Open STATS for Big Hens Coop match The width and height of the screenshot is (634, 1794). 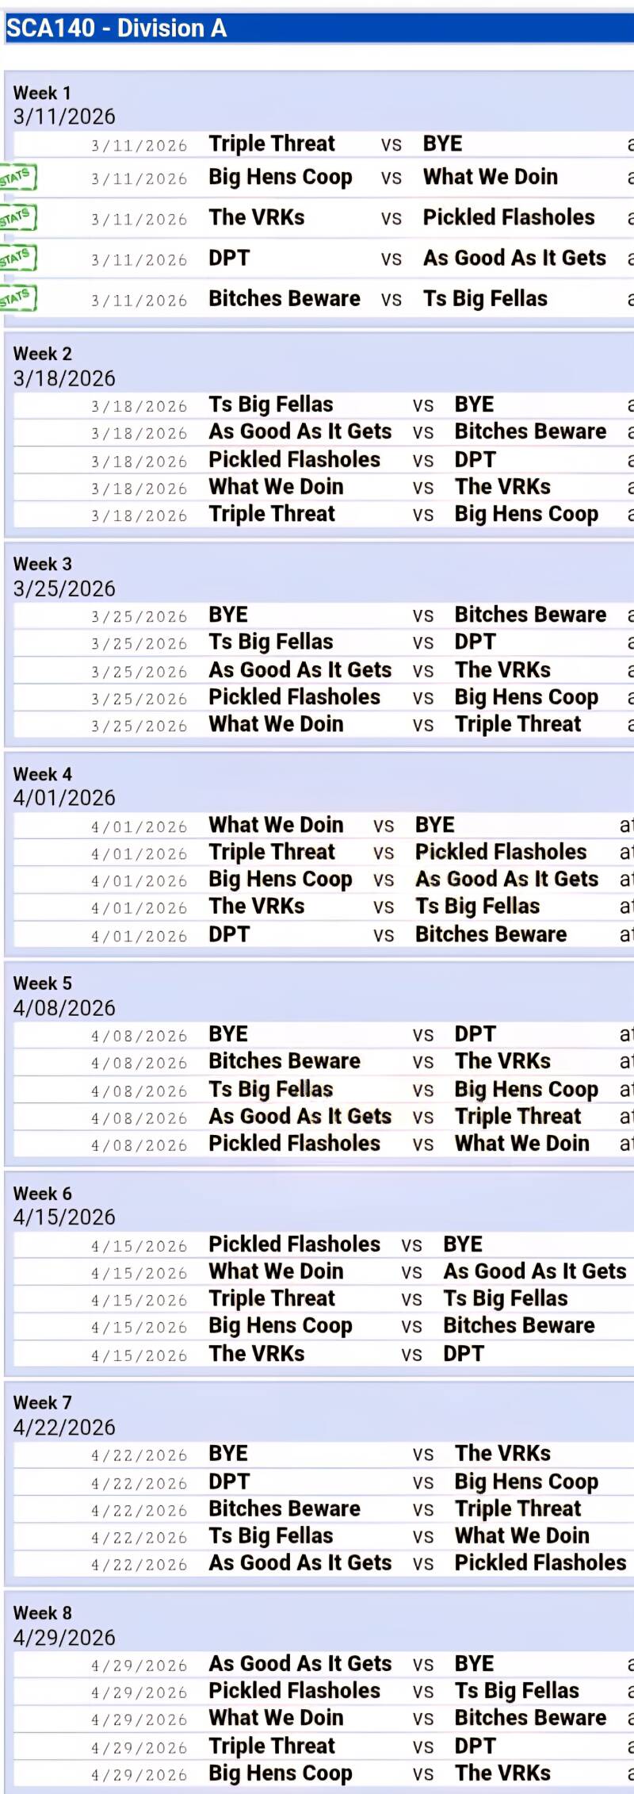[x=17, y=177]
